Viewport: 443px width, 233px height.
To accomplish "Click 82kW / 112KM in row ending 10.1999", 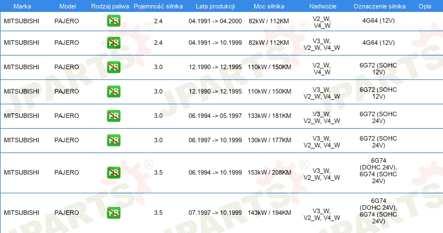I will tap(269, 43).
